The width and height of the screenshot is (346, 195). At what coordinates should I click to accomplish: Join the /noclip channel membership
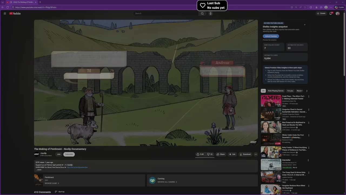pyautogui.click(x=59, y=154)
